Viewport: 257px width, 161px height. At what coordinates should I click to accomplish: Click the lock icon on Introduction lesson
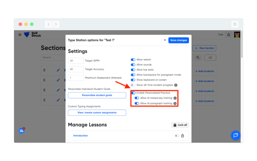pyautogui.click(x=183, y=136)
